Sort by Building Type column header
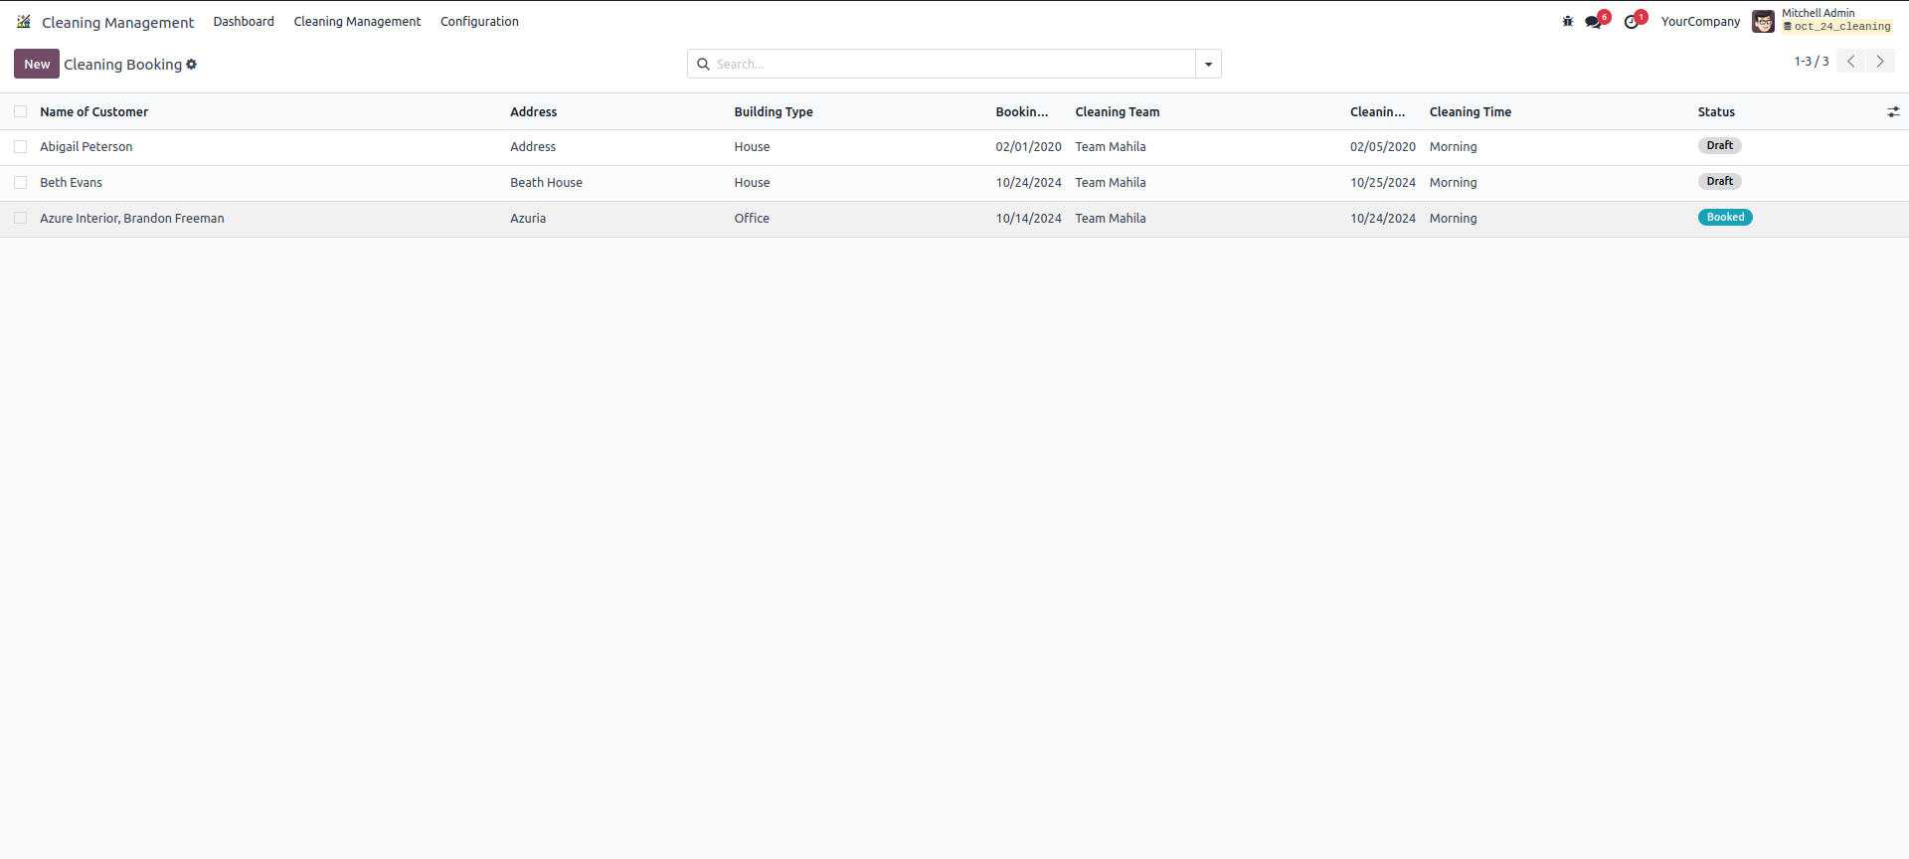The width and height of the screenshot is (1909, 859). coord(774,112)
